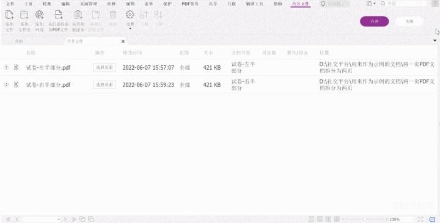Screen dimensions: 440x223
Task: Click the continuous facing view icon
Action: point(337,219)
